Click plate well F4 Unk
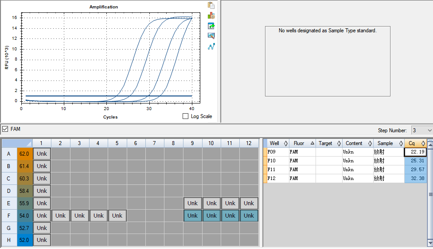The image size is (433, 249). coord(98,216)
